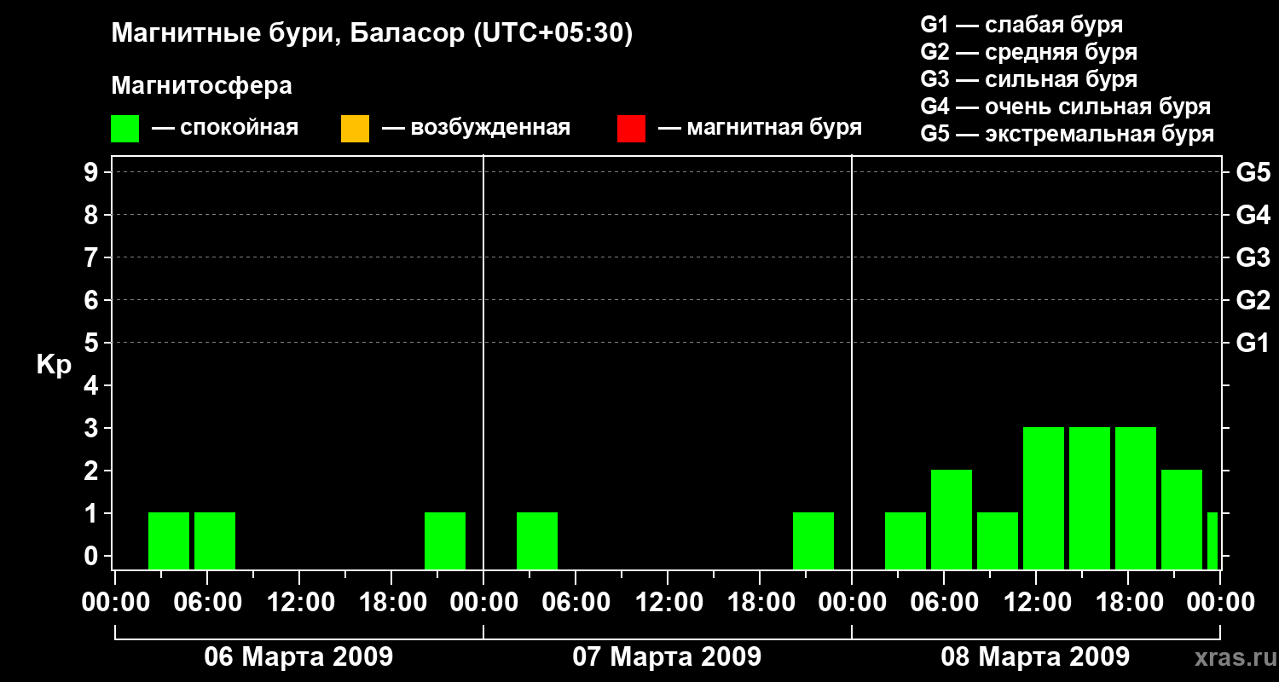The width and height of the screenshot is (1279, 682).
Task: Click 'G1 — слабая буря' legend line
Action: (1021, 25)
